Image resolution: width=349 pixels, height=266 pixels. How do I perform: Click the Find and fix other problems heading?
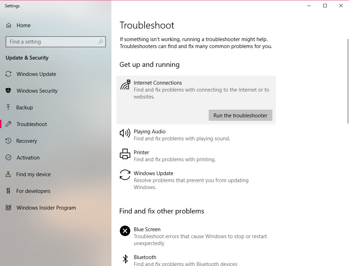(x=162, y=211)
